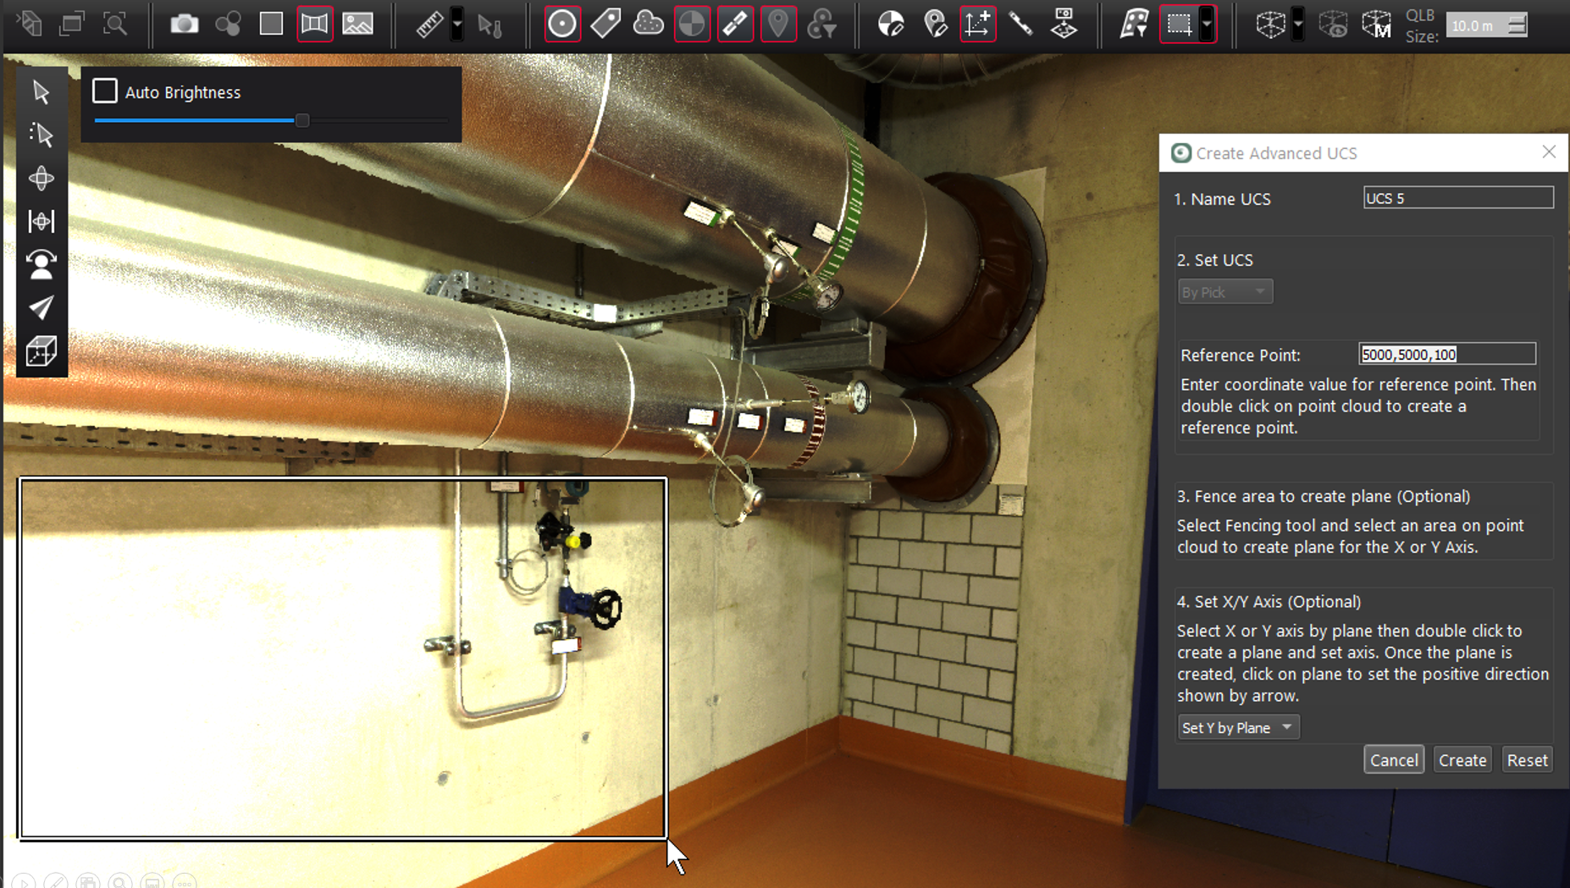The height and width of the screenshot is (888, 1570).
Task: Open the Set Y by Plane dropdown
Action: coord(1237,727)
